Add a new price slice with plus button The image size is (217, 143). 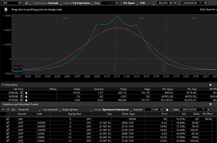pos(210,85)
